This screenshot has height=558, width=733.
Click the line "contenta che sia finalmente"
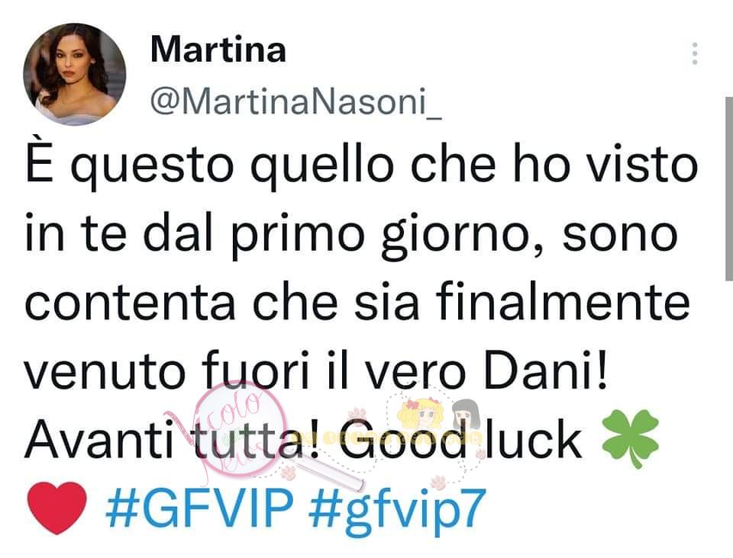(x=357, y=302)
